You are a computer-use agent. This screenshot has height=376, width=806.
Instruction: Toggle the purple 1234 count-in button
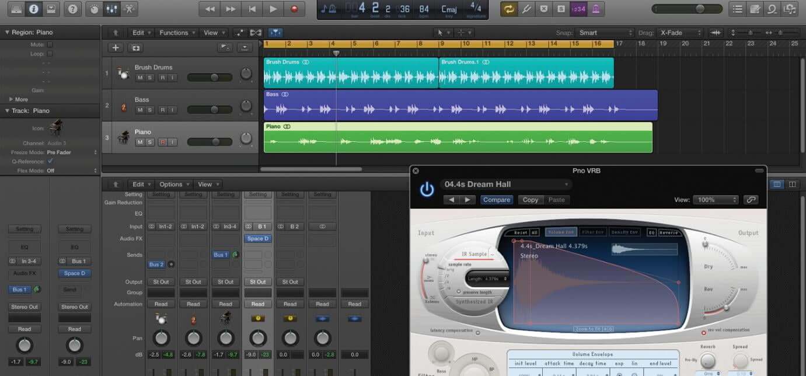(x=578, y=9)
